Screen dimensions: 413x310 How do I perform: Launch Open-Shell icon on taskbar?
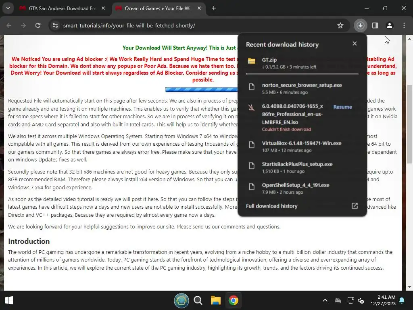(x=181, y=300)
